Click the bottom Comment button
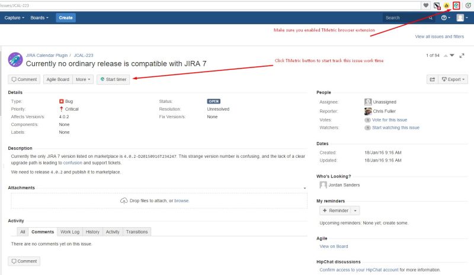Screen dimensions: 474x275 pyautogui.click(x=24, y=261)
